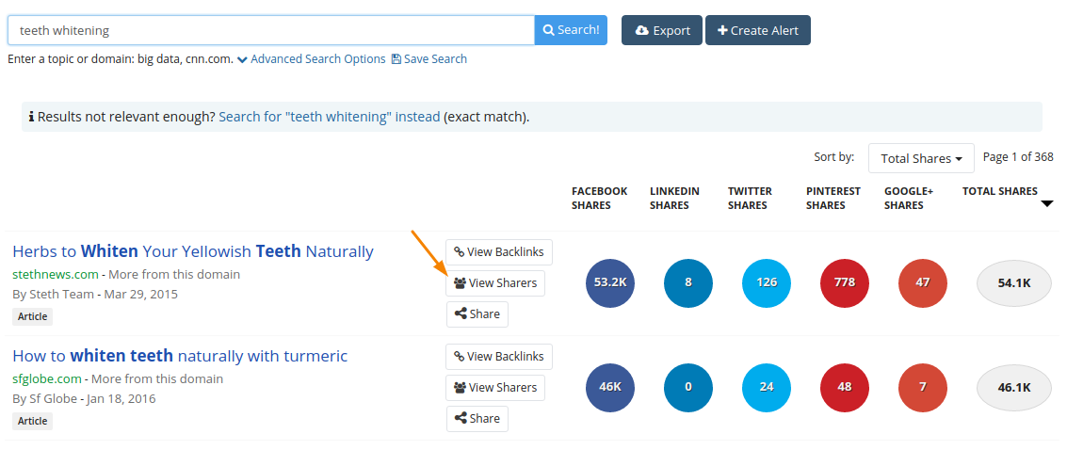The height and width of the screenshot is (450, 1067).
Task: Open the stethnews.com domain link
Action: coord(56,275)
